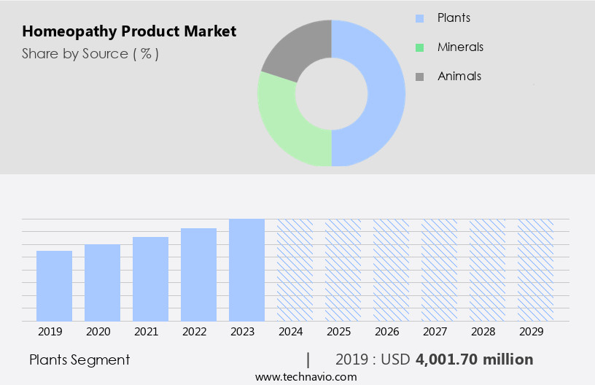This screenshot has width=595, height=385.
Task: Click the Minerals green legend swatch
Action: tap(419, 47)
